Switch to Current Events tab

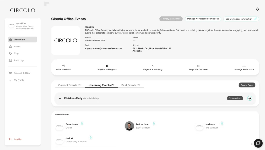click(x=70, y=85)
